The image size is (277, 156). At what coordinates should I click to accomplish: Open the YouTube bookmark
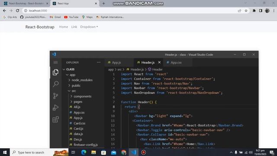click(71, 17)
